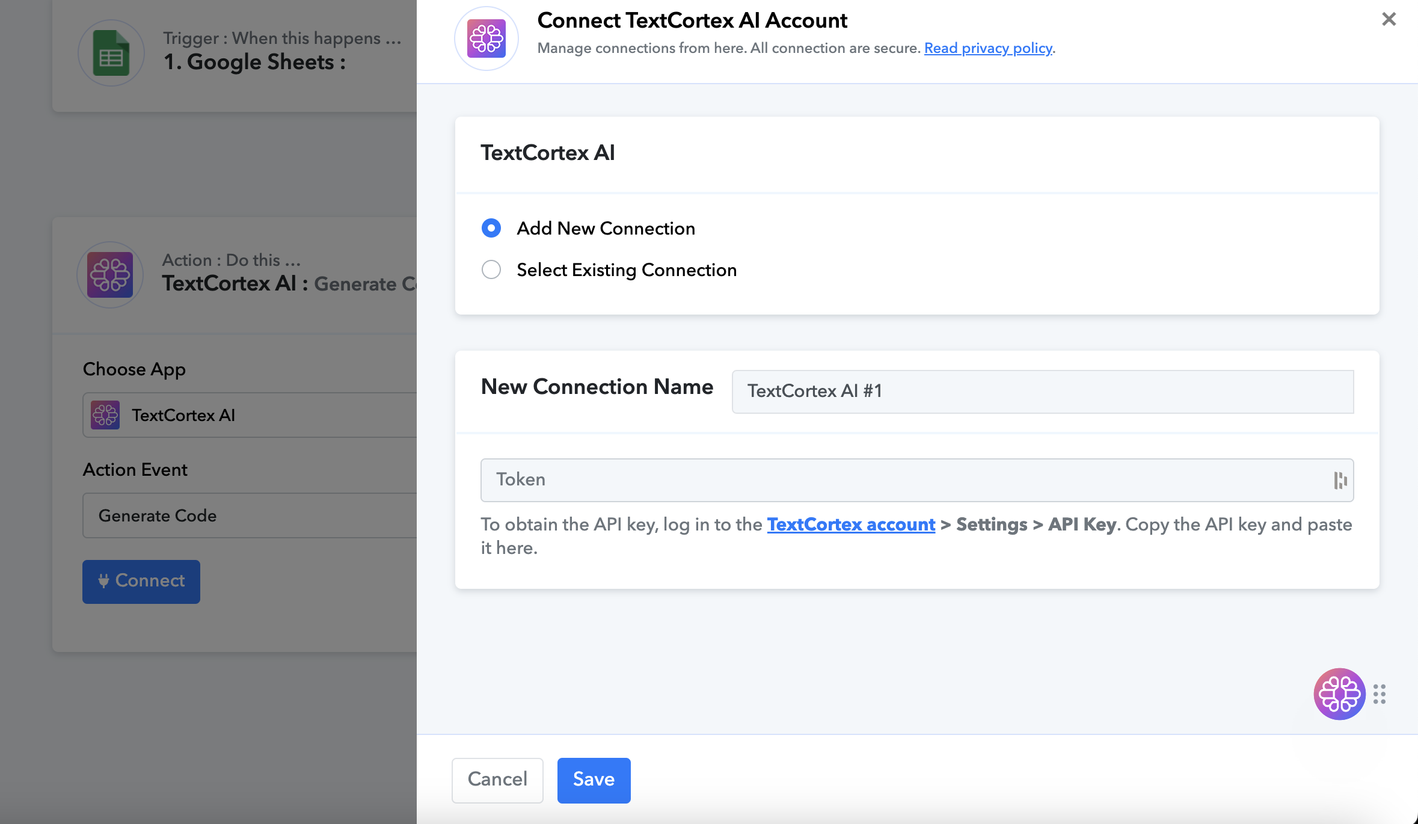Click into the Token input field
Screen dimensions: 1418x824
click(x=917, y=480)
